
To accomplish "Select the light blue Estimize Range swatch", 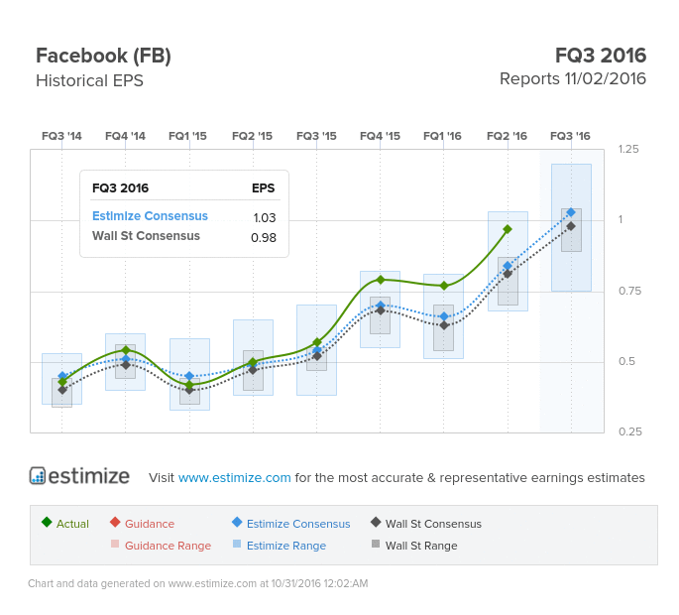I will (237, 544).
